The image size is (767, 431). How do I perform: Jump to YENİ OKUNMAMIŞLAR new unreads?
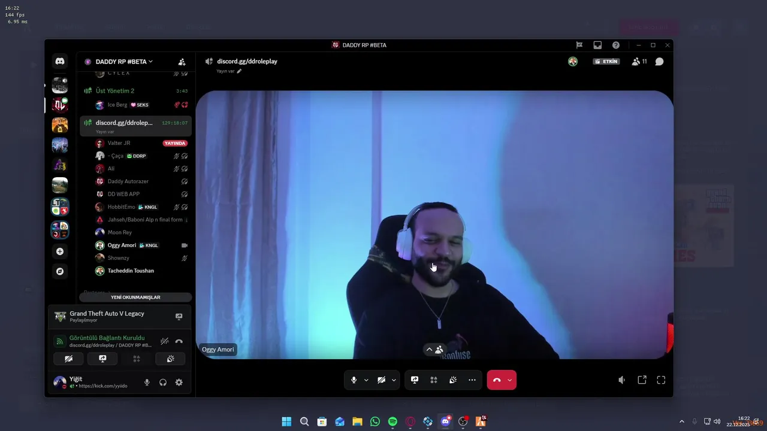(x=135, y=298)
